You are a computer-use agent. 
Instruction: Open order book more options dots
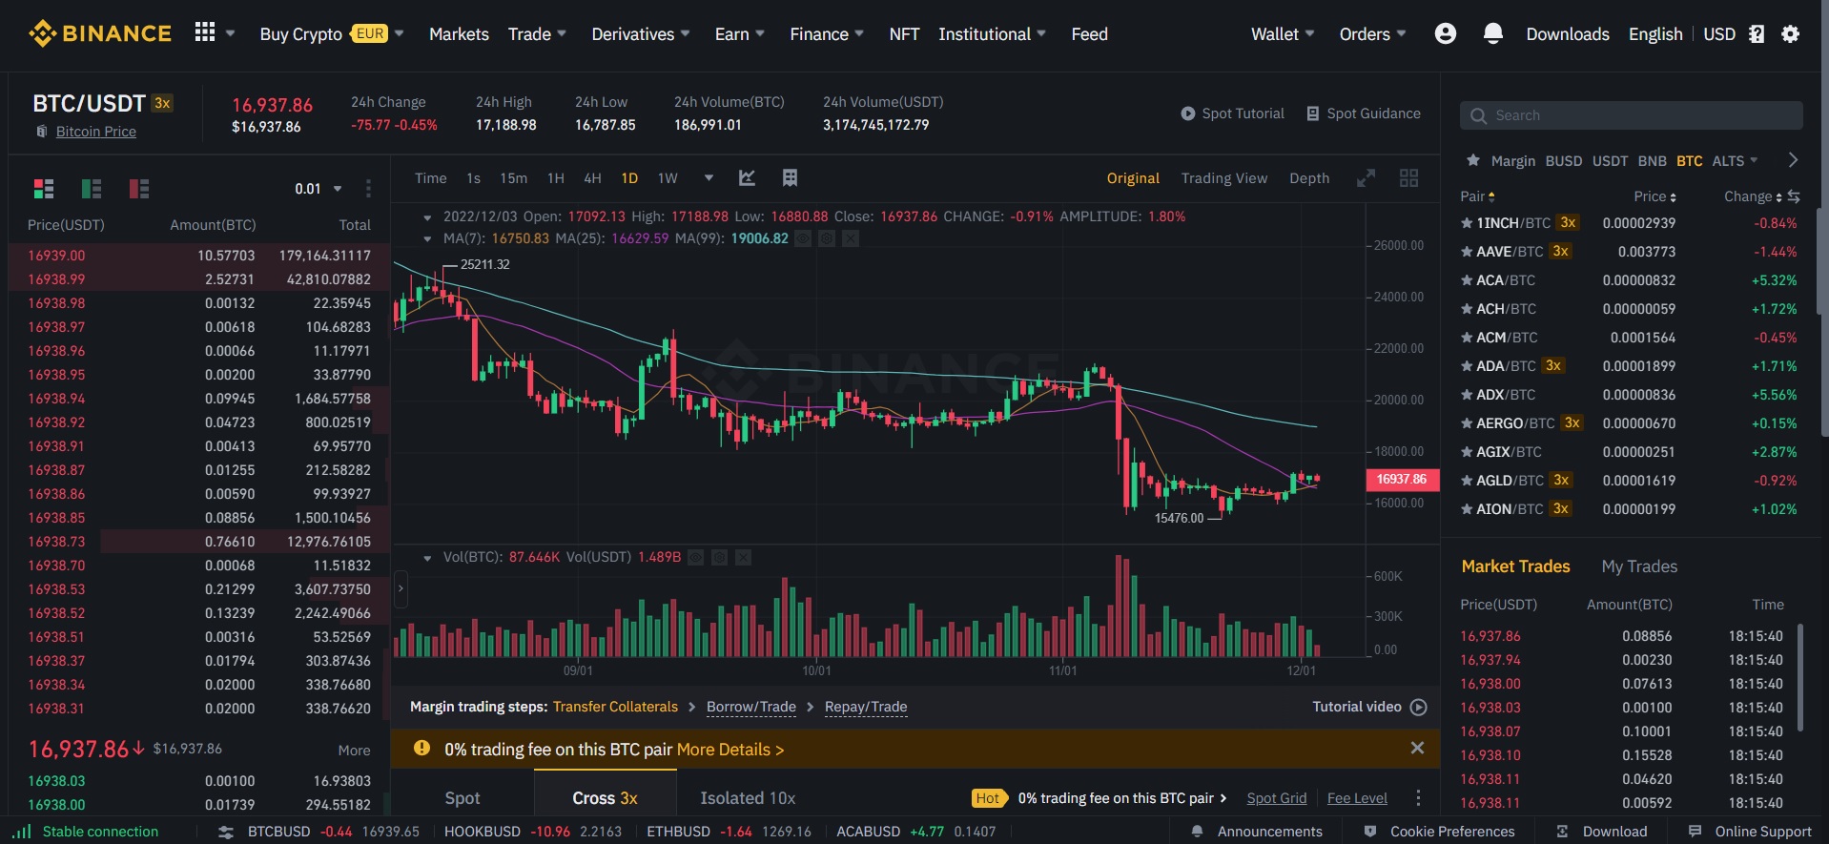(x=368, y=189)
